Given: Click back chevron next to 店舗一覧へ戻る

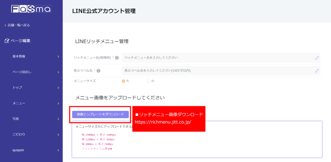Looking at the screenshot, I should coord(5,25).
